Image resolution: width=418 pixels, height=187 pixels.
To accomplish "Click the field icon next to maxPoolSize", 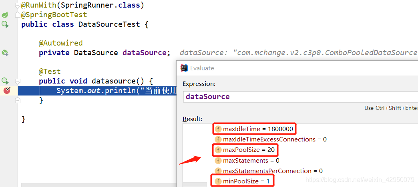I will (x=218, y=150).
